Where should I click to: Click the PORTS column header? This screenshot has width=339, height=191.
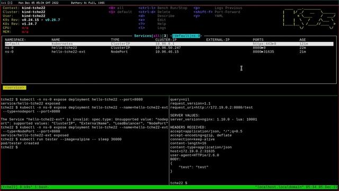point(258,40)
